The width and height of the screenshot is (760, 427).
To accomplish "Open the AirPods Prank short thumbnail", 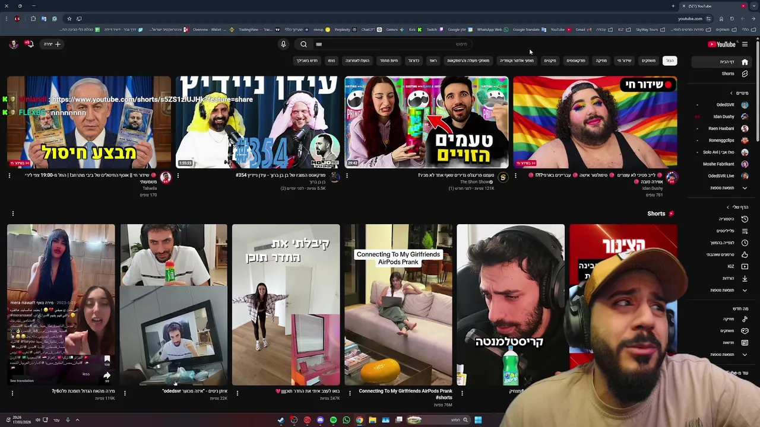I will pyautogui.click(x=398, y=305).
